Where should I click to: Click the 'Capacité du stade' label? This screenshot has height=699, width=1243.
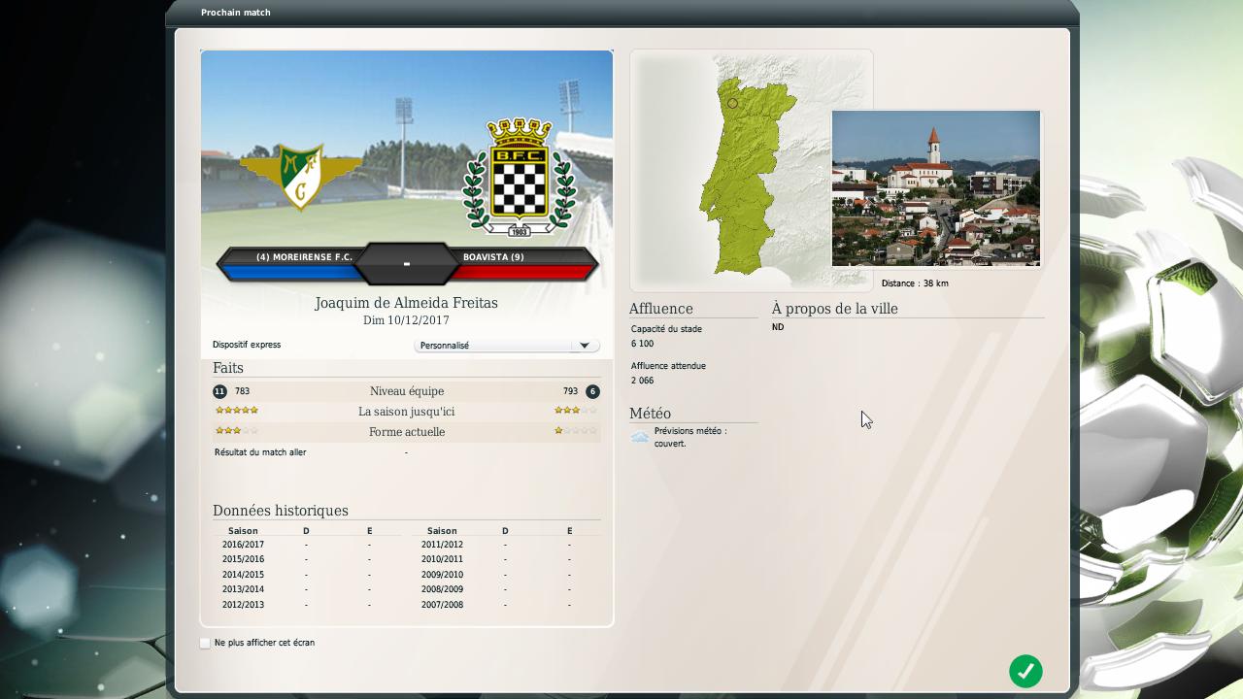(666, 329)
